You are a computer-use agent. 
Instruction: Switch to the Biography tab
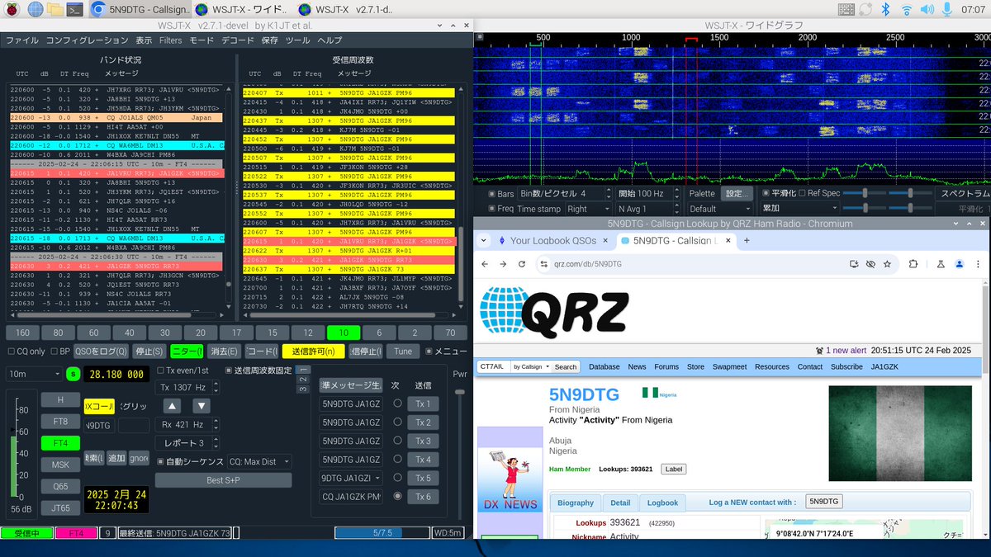pos(576,503)
